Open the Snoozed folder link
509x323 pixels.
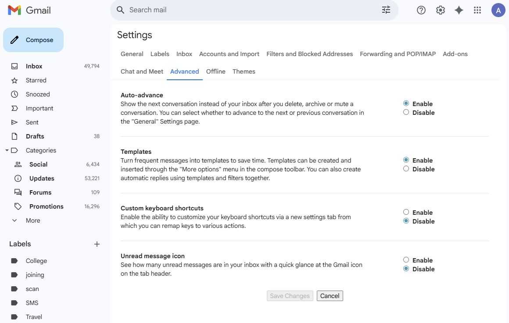tap(38, 94)
